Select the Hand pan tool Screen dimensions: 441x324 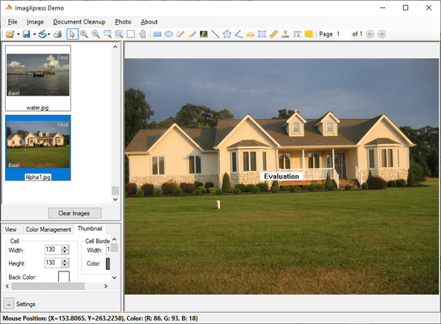click(142, 34)
